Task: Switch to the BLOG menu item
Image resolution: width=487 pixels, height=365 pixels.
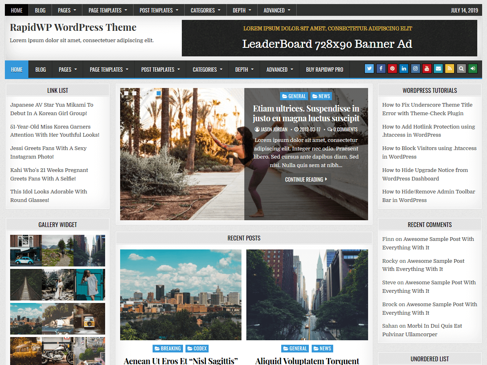Action: pyautogui.click(x=41, y=69)
